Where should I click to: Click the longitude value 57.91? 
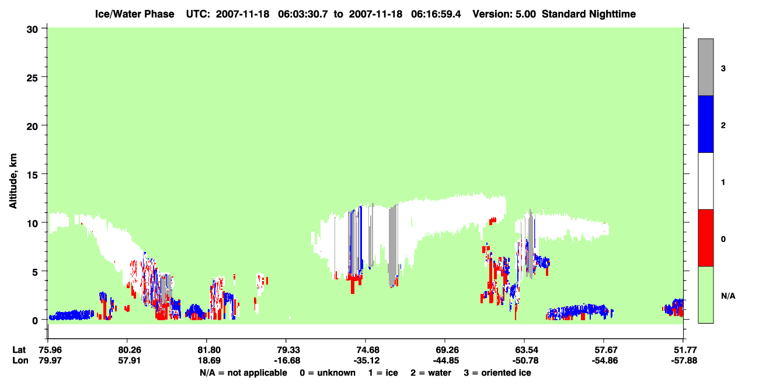click(127, 361)
